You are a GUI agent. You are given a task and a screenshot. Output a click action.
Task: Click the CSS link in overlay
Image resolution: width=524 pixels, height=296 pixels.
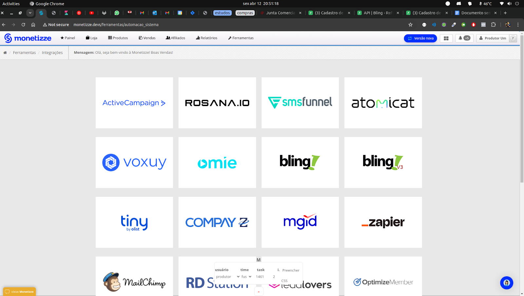284,281
